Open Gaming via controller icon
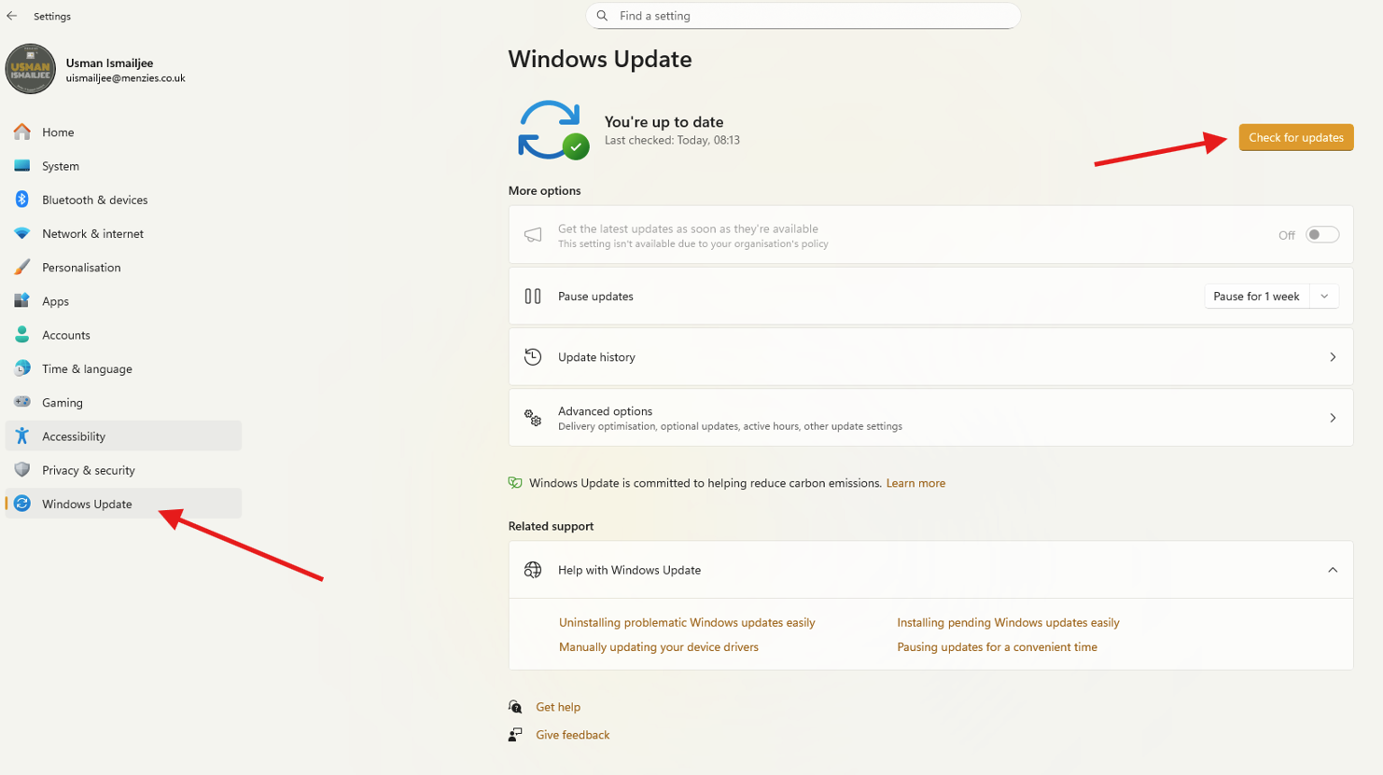 (22, 402)
